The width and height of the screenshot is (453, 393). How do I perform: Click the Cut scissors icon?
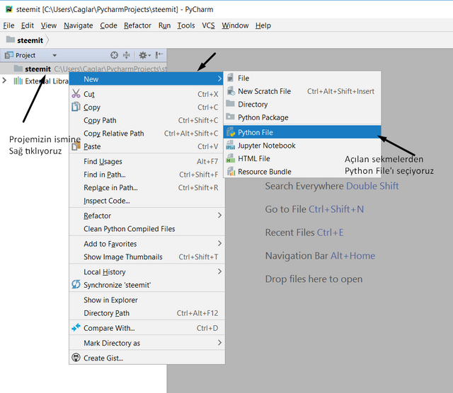coord(76,94)
